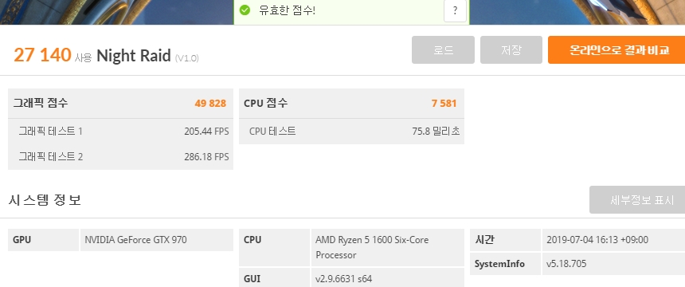Image resolution: width=685 pixels, height=287 pixels.
Task: Select SystemInfo version v5.18.705
Action: click(x=566, y=264)
